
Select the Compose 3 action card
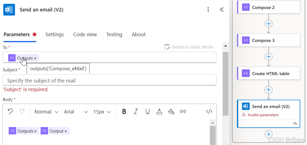269,41
